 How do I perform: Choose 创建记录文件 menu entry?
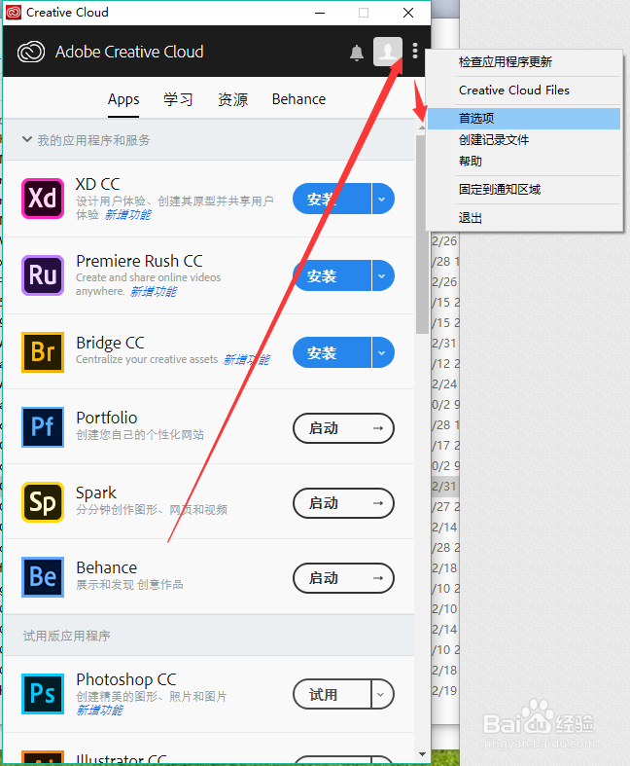click(524, 140)
